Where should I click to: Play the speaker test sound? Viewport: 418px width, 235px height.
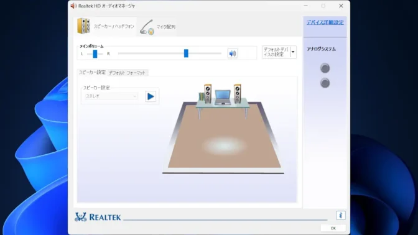[151, 96]
